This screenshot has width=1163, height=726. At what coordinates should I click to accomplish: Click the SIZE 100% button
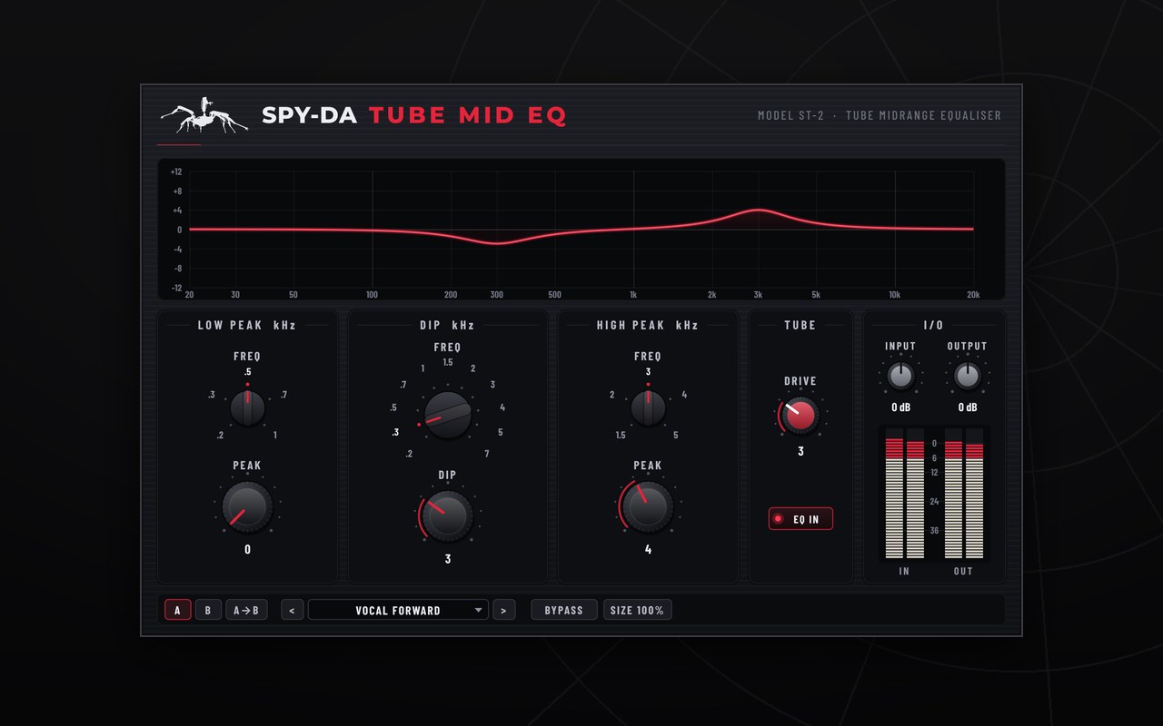click(x=638, y=610)
